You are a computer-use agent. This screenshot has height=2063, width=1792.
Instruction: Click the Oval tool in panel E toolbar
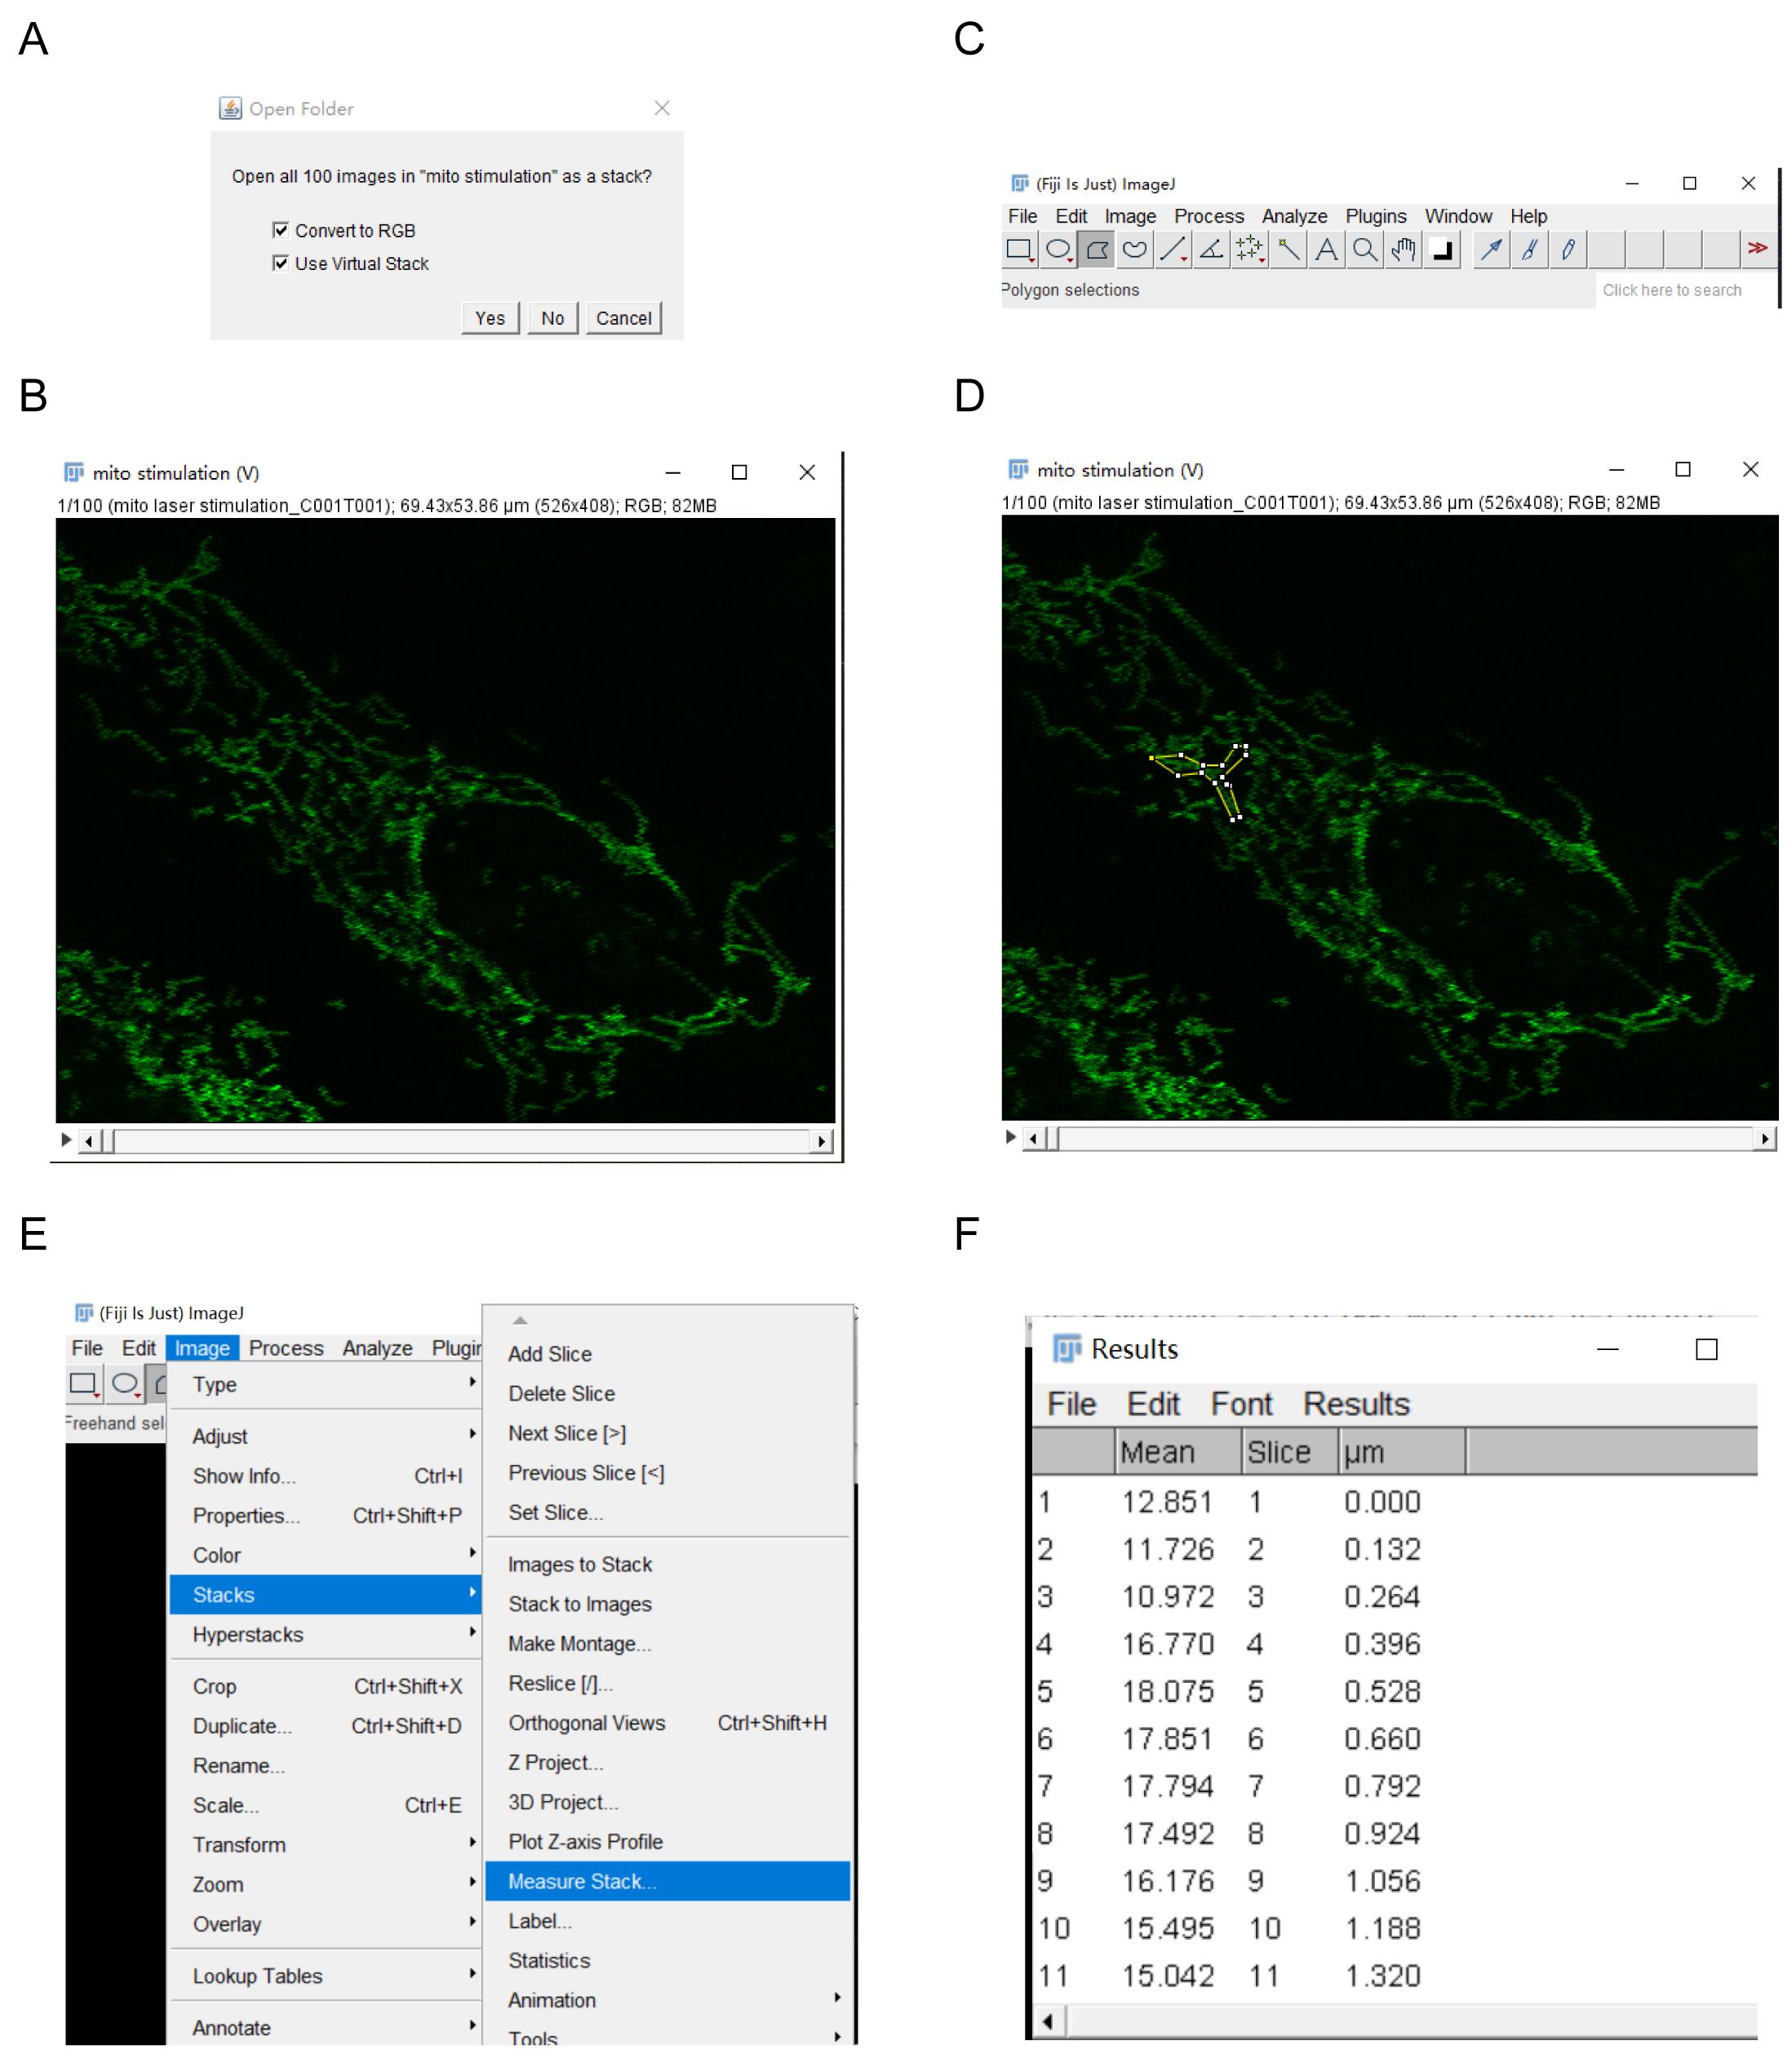[125, 1384]
